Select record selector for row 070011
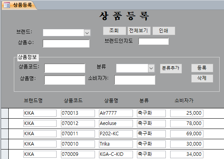This screenshot has width=224, height=159. (5, 134)
